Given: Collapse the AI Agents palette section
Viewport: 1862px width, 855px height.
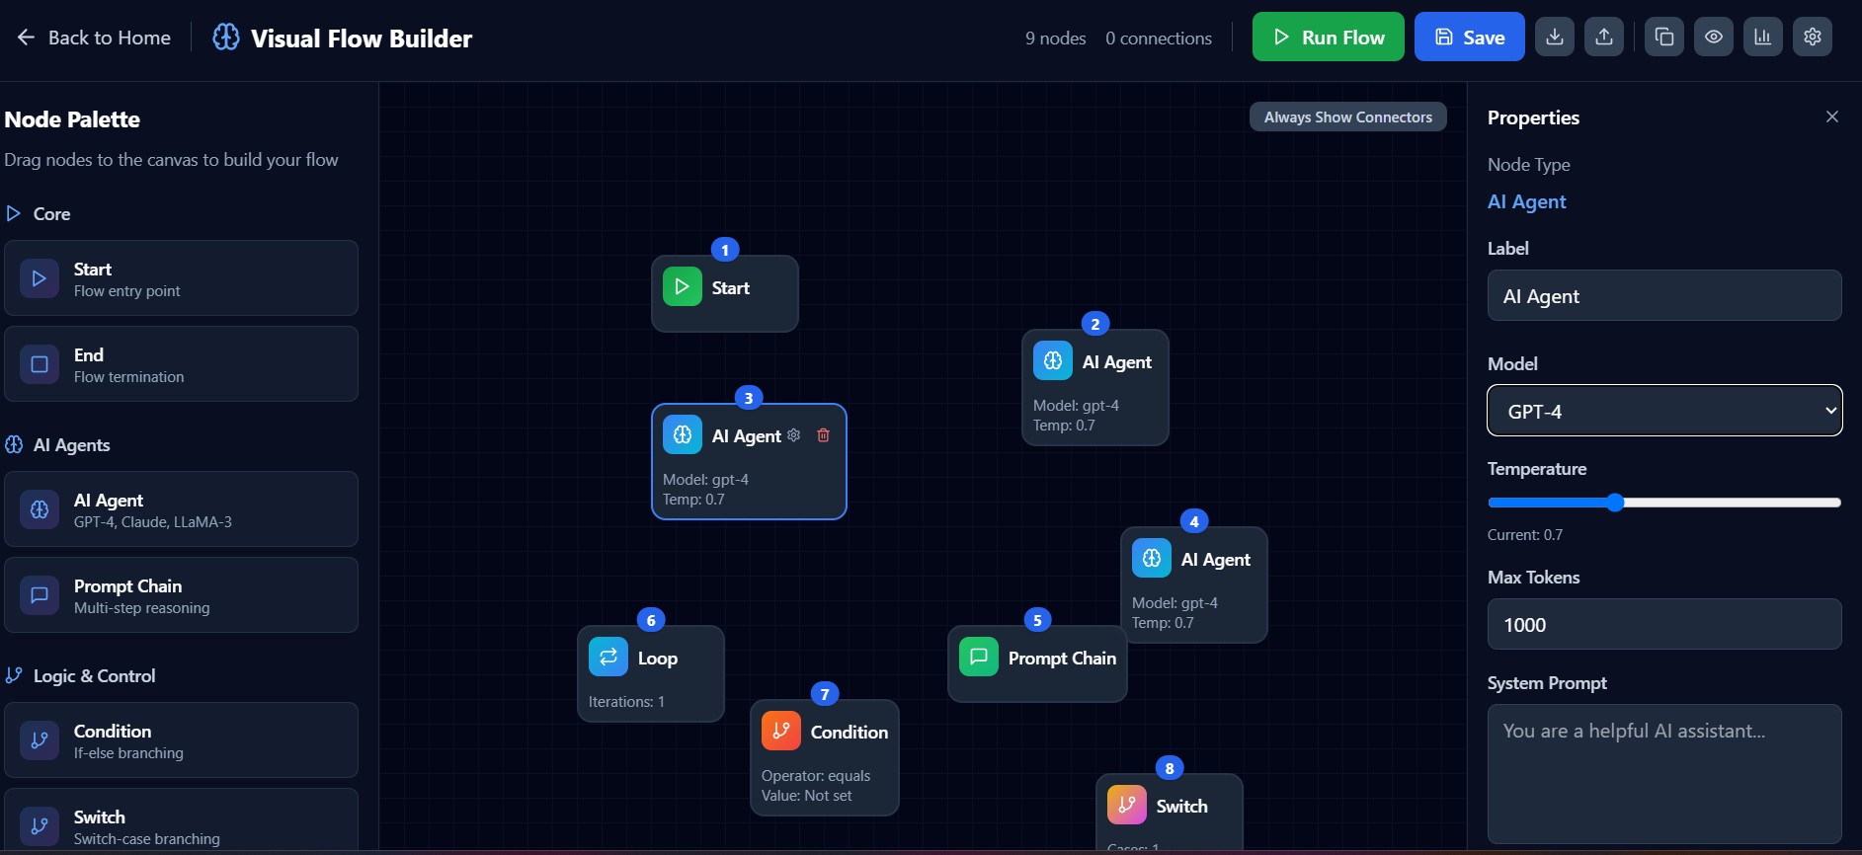Looking at the screenshot, I should [57, 444].
